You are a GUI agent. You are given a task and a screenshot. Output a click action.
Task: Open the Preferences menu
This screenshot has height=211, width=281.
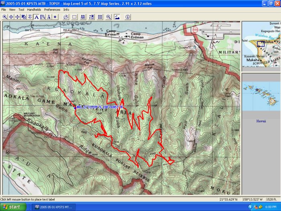coord(52,10)
